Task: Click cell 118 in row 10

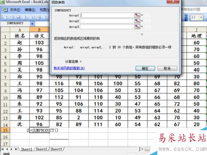Action: 98,97
